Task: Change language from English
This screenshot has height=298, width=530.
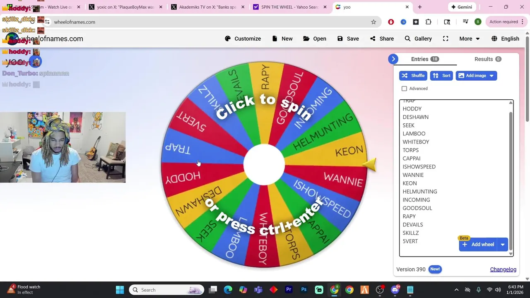Action: point(505,38)
